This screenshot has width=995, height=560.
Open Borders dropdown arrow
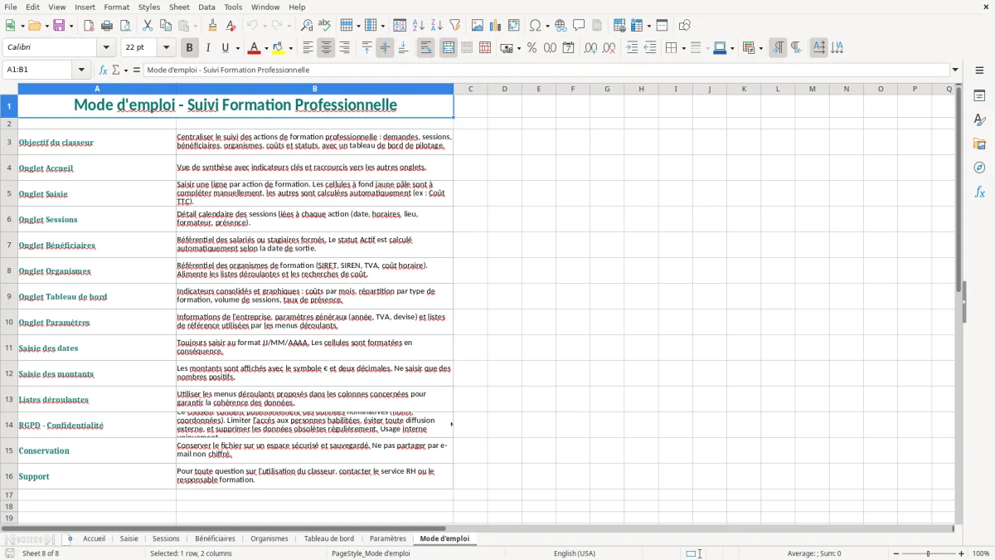682,48
